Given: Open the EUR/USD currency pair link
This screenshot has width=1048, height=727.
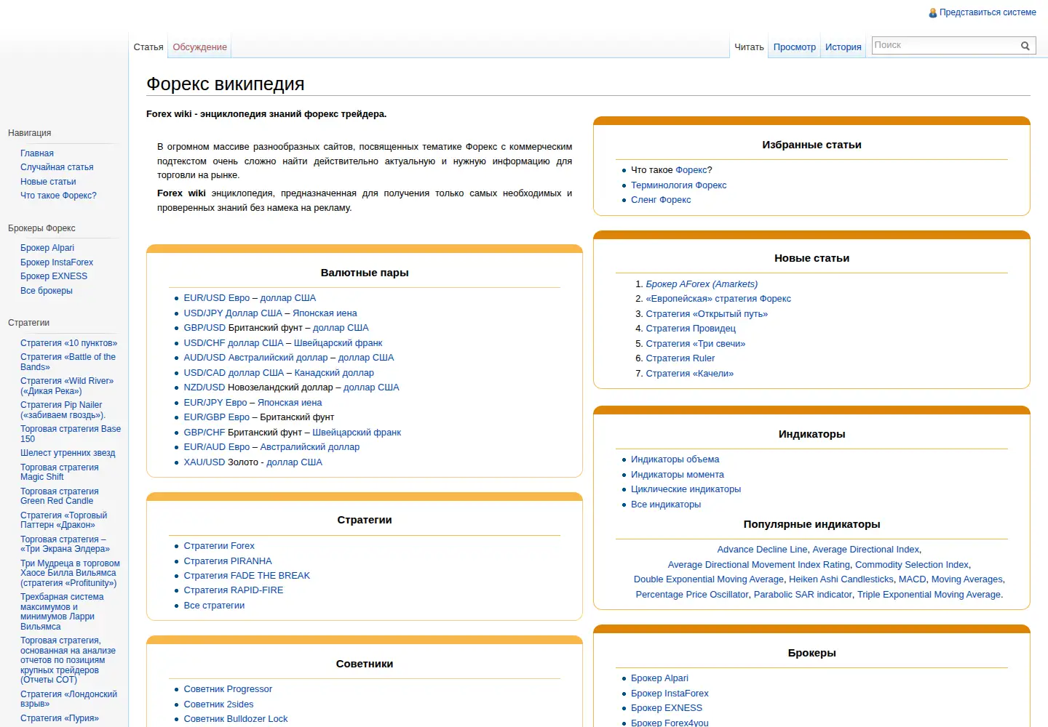Looking at the screenshot, I should (205, 298).
